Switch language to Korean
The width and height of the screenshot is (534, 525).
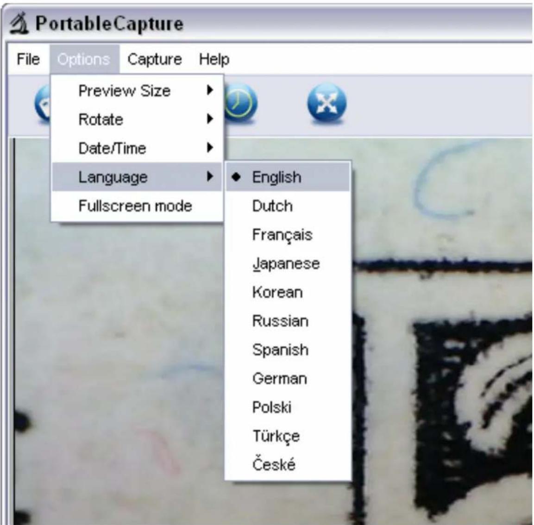[x=288, y=292]
